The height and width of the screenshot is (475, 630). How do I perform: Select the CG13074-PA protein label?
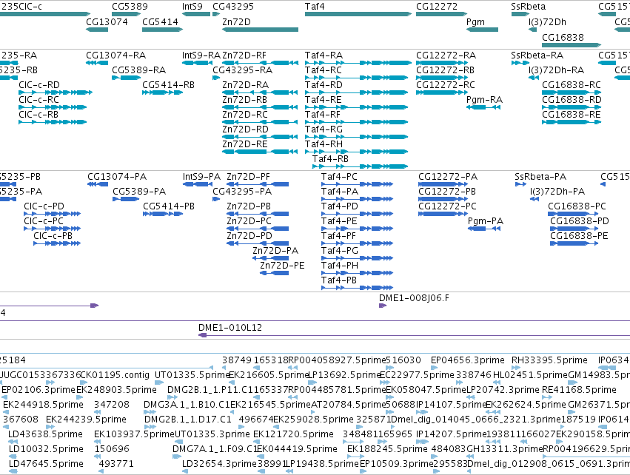pos(117,177)
